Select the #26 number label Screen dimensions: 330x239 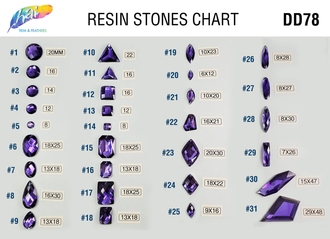coord(248,59)
